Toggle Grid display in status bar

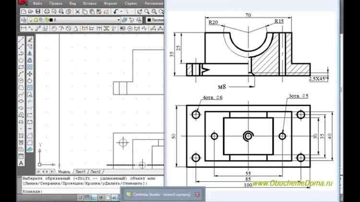coord(87,197)
